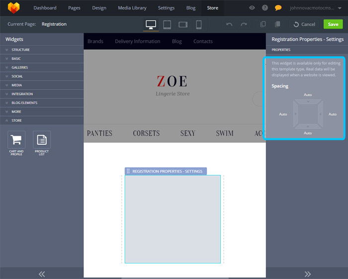Open the chat bubble icon
Viewport: 348px width, 279px height.
[278, 8]
